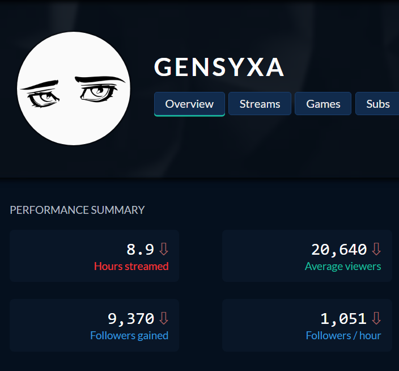This screenshot has width=399, height=371.
Task: Click the down arrow next to 8.9 hours
Action: pyautogui.click(x=164, y=249)
